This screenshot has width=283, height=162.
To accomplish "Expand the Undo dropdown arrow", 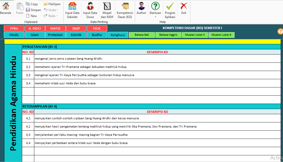I will click(57, 10).
